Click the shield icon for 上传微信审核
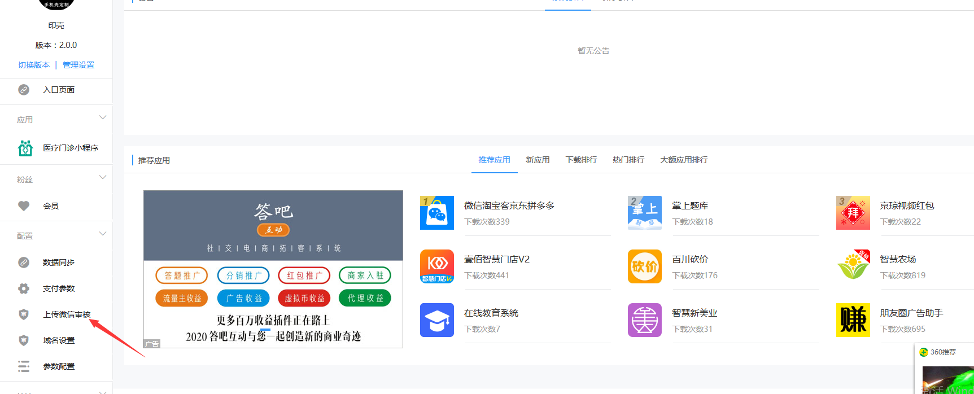Screen dimensions: 974x394 click(x=24, y=314)
